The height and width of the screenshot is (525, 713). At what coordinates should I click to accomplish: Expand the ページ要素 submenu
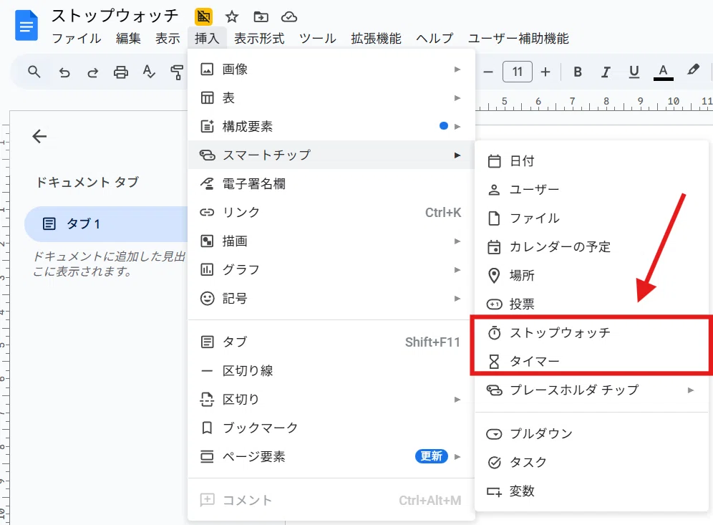(331, 456)
